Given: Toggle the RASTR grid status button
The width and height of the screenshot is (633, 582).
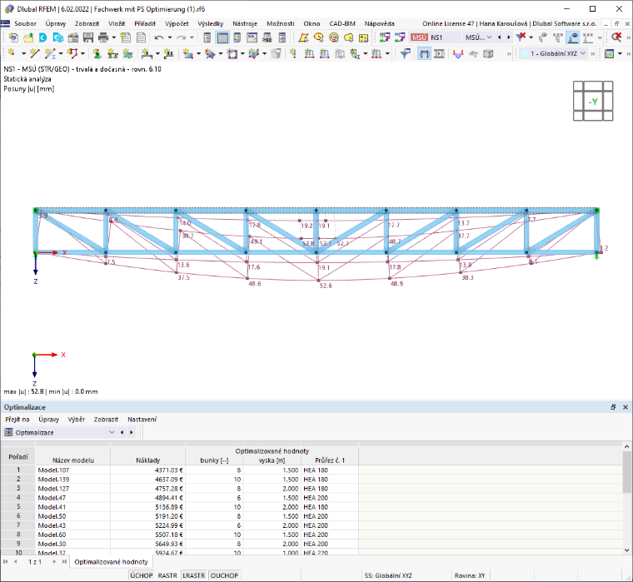Looking at the screenshot, I should 167,575.
